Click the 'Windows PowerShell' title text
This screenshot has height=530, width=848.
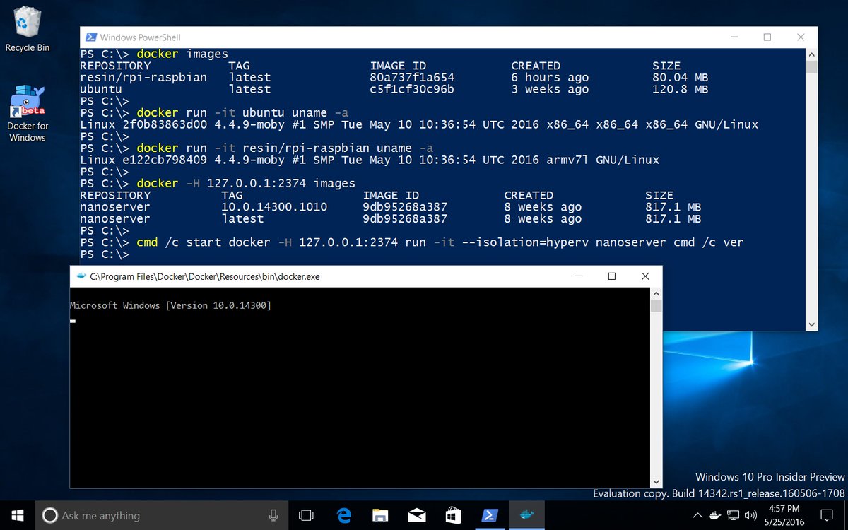click(140, 37)
